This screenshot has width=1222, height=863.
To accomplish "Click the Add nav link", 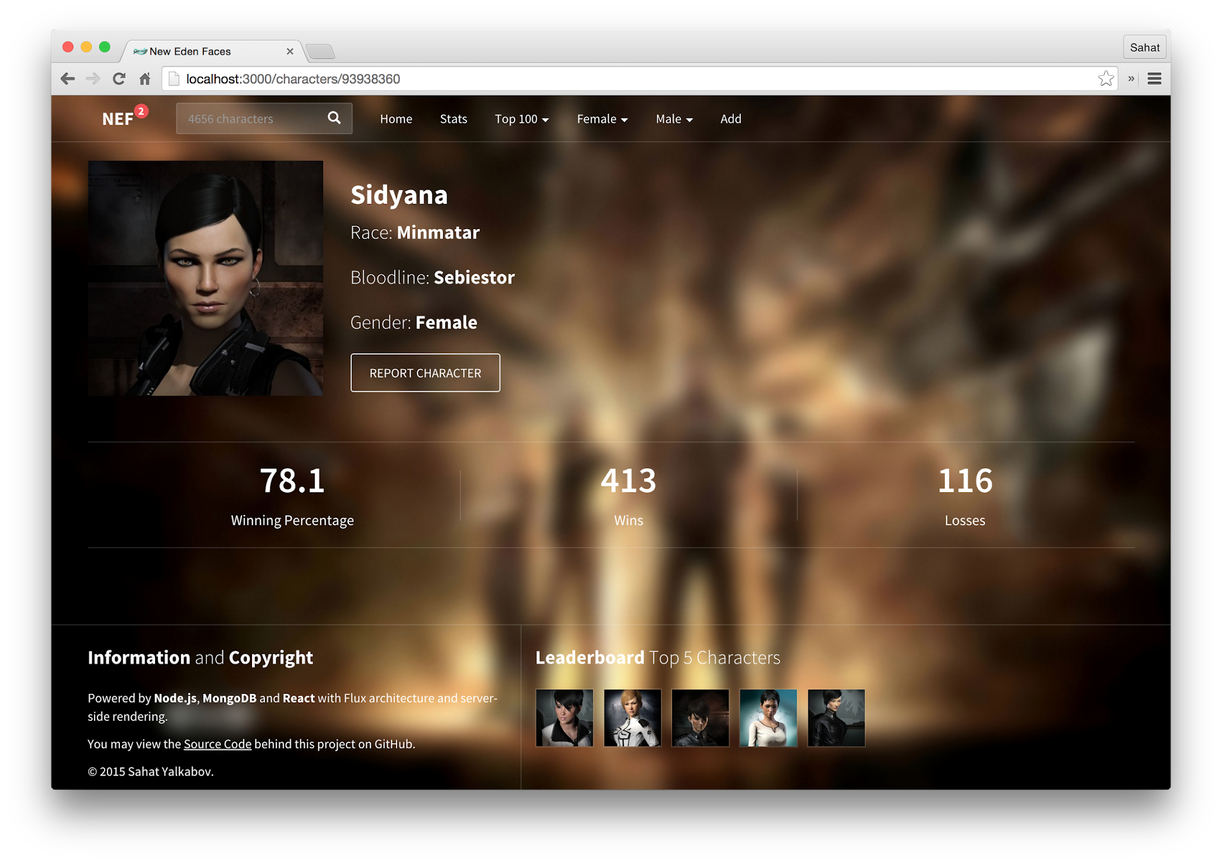I will (730, 119).
